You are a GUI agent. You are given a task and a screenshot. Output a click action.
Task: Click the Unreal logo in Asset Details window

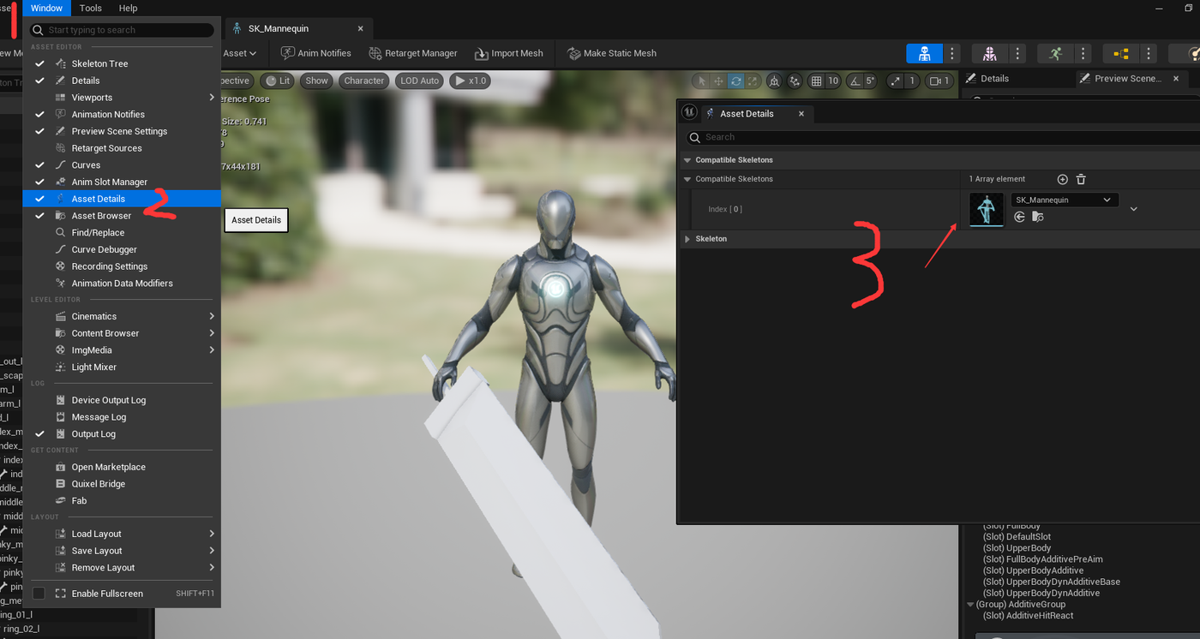[x=689, y=113]
